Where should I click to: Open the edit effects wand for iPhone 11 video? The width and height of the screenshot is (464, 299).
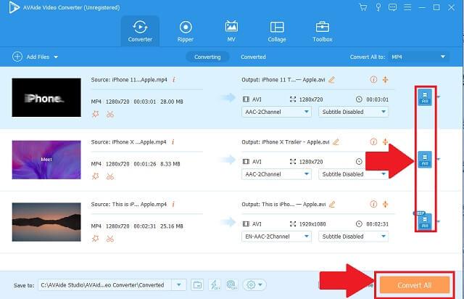[x=95, y=114]
